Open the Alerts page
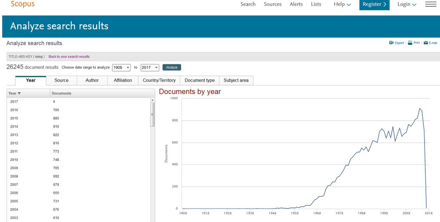 point(296,4)
